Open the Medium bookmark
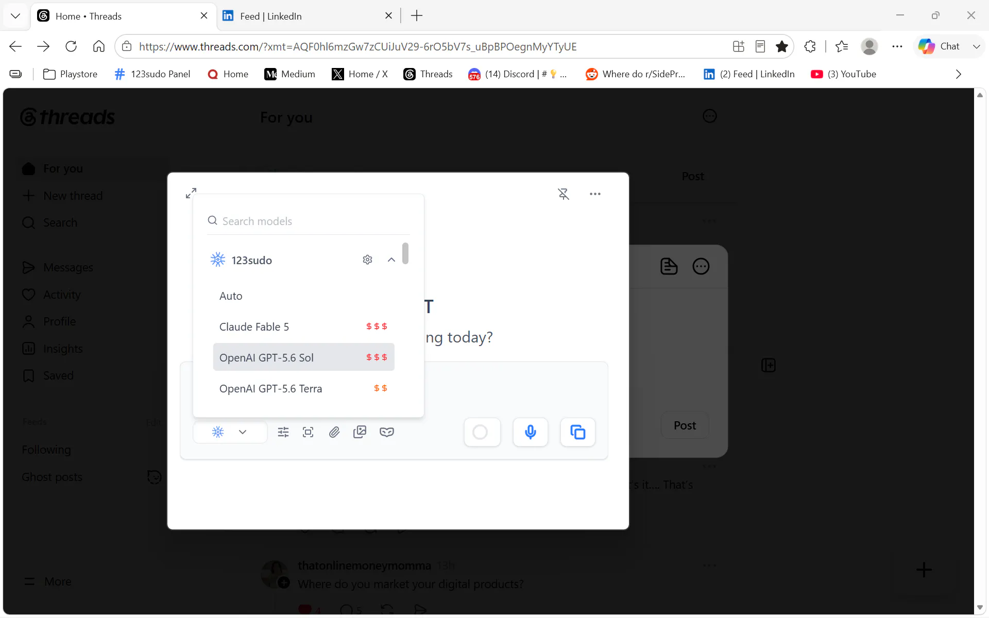The image size is (989, 618). click(290, 74)
